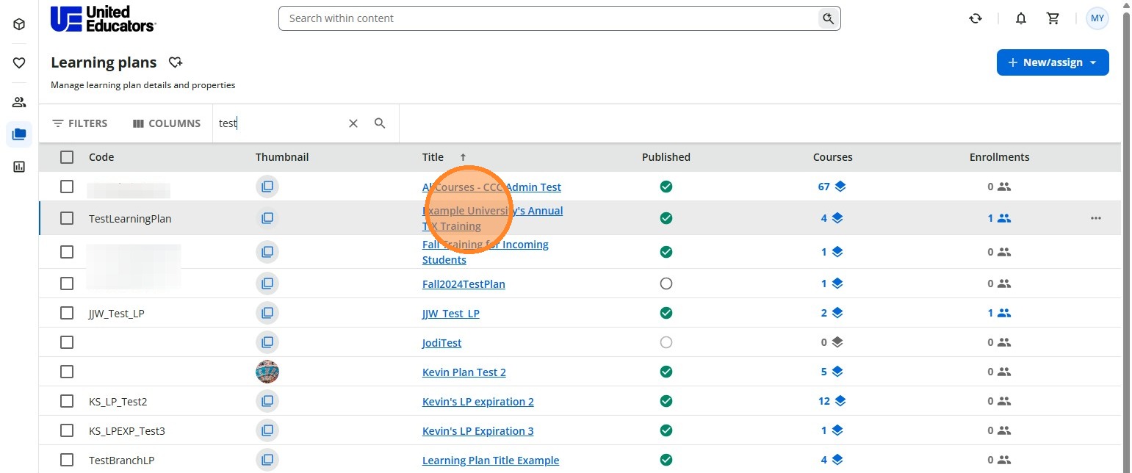
Task: Click thumbnail icon of All Courses - CCC Admin Test
Action: [x=267, y=187]
